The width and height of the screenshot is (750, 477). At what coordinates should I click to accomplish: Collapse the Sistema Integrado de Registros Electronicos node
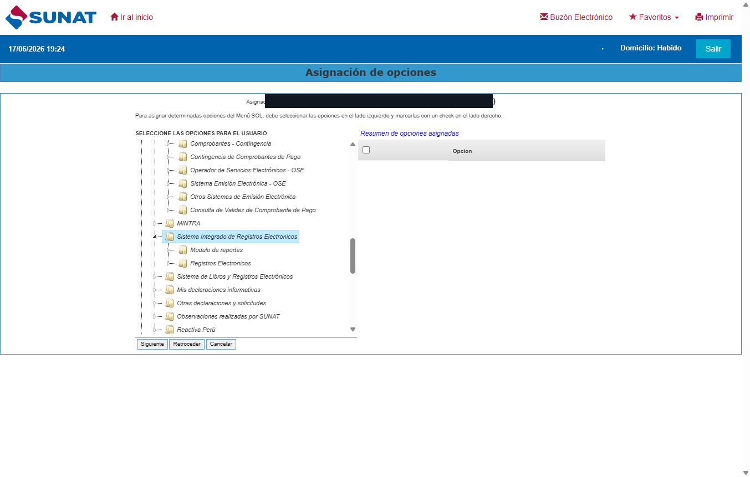pos(155,237)
